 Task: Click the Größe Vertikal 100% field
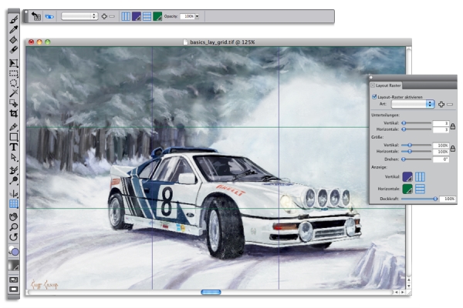click(x=441, y=146)
